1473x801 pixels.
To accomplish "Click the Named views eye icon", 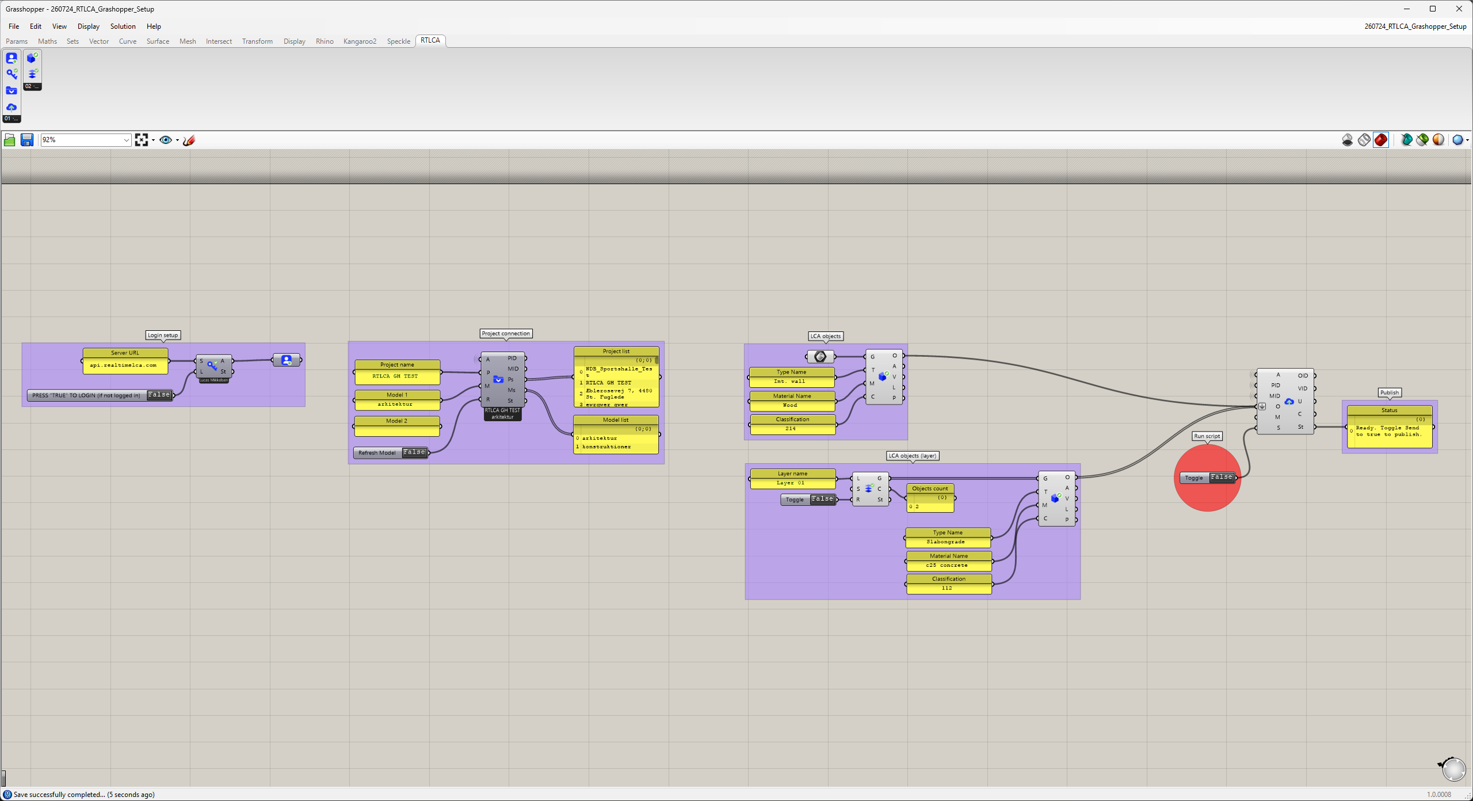I will click(166, 140).
